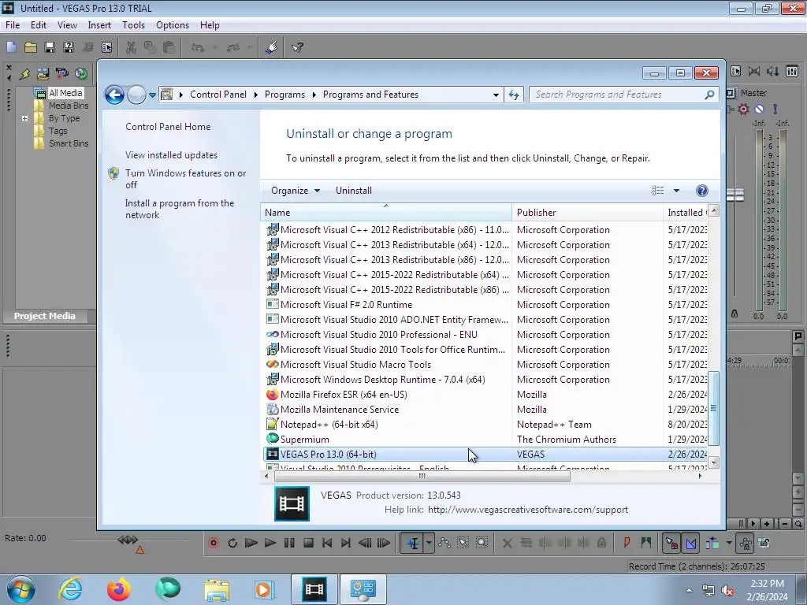The image size is (807, 605).
Task: Toggle Lock Envelopes to Events icon
Action: point(746,543)
